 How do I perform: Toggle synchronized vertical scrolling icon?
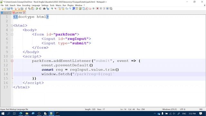[x=59, y=9]
